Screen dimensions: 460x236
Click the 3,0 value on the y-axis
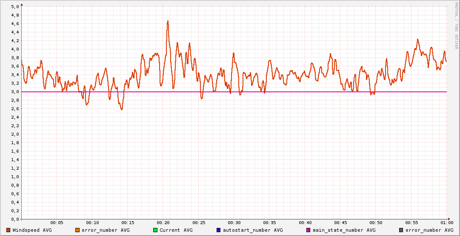[15, 92]
